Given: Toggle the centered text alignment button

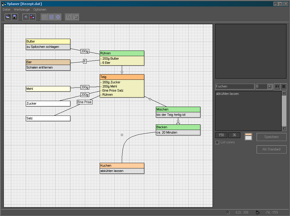Looking at the screenshot, I should pos(283,87).
